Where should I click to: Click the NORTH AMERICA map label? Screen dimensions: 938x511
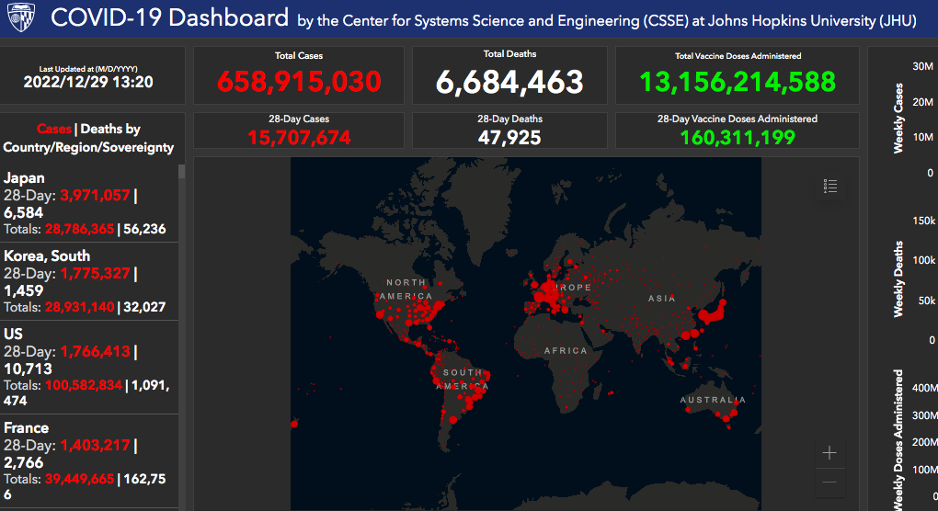tap(406, 290)
